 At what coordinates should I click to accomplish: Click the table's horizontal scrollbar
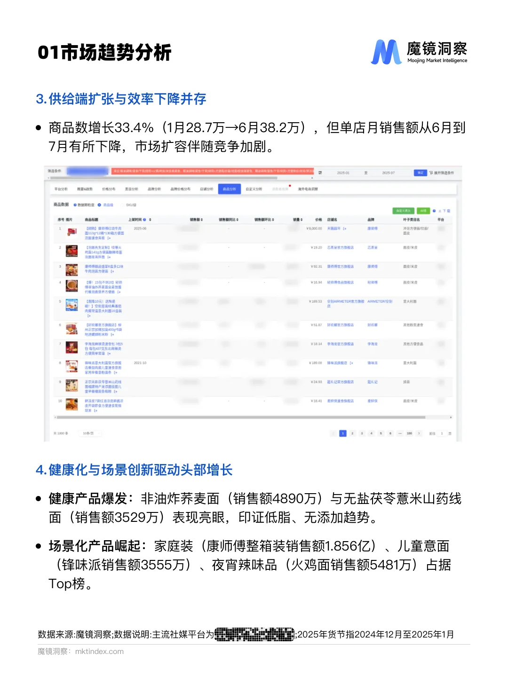(240, 417)
